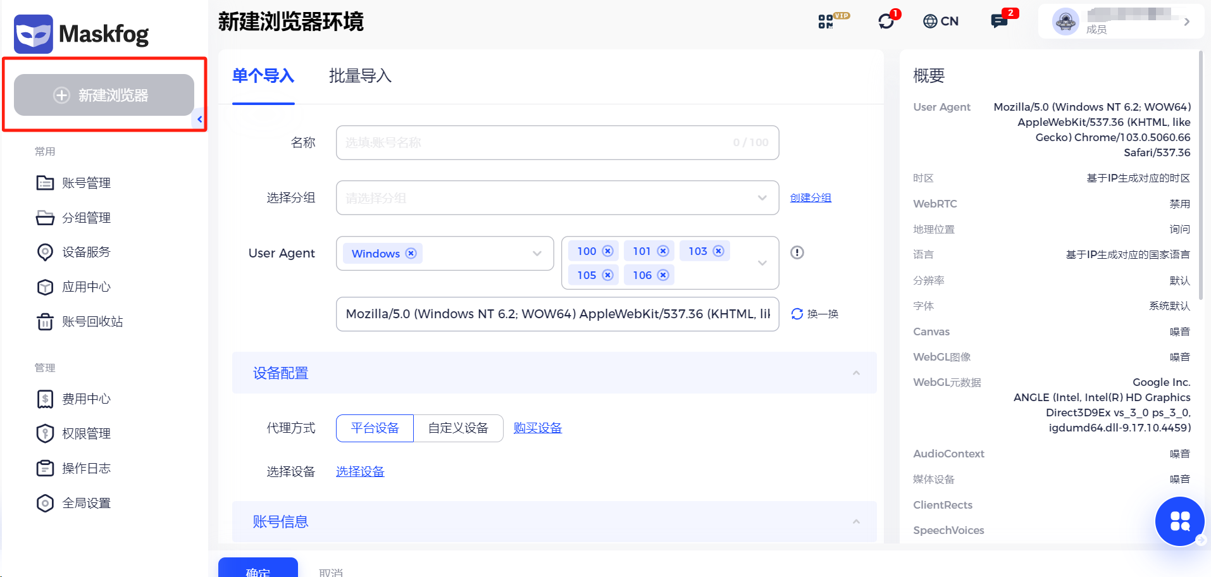Open the 选择分组 dropdown
This screenshot has height=577, width=1211.
(x=557, y=197)
